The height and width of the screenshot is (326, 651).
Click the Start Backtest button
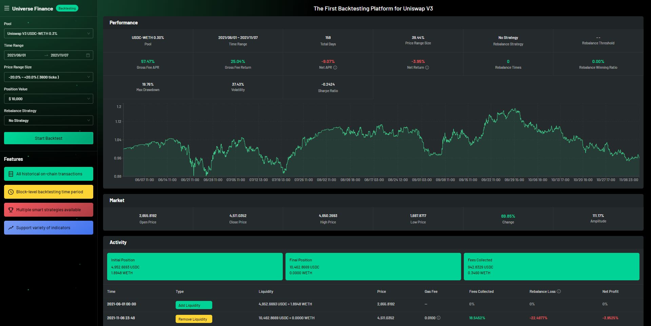pos(48,138)
